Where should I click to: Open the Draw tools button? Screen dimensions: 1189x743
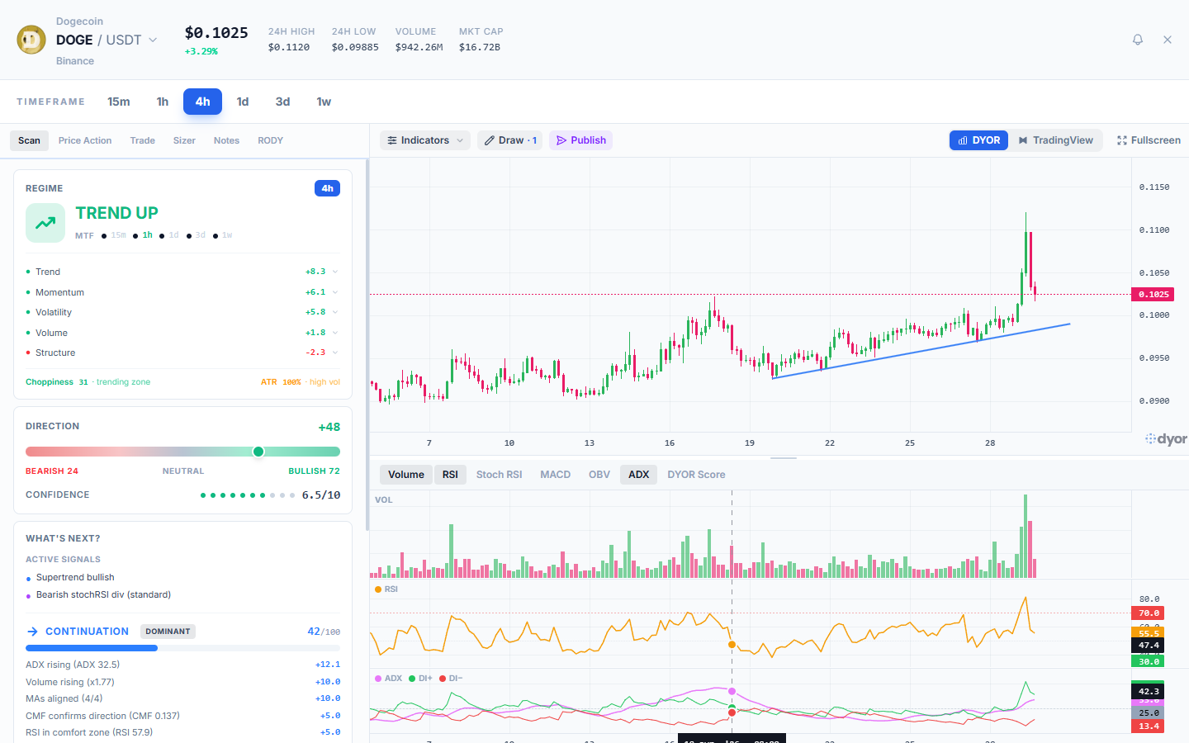510,140
